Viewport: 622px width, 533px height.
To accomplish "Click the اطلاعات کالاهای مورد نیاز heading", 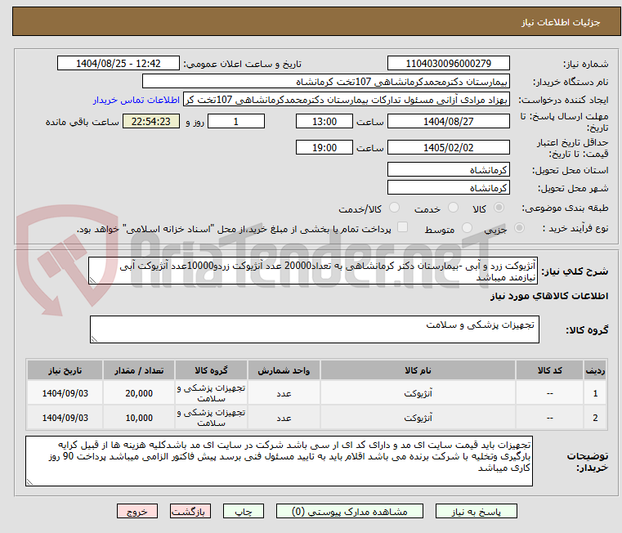I will point(549,296).
